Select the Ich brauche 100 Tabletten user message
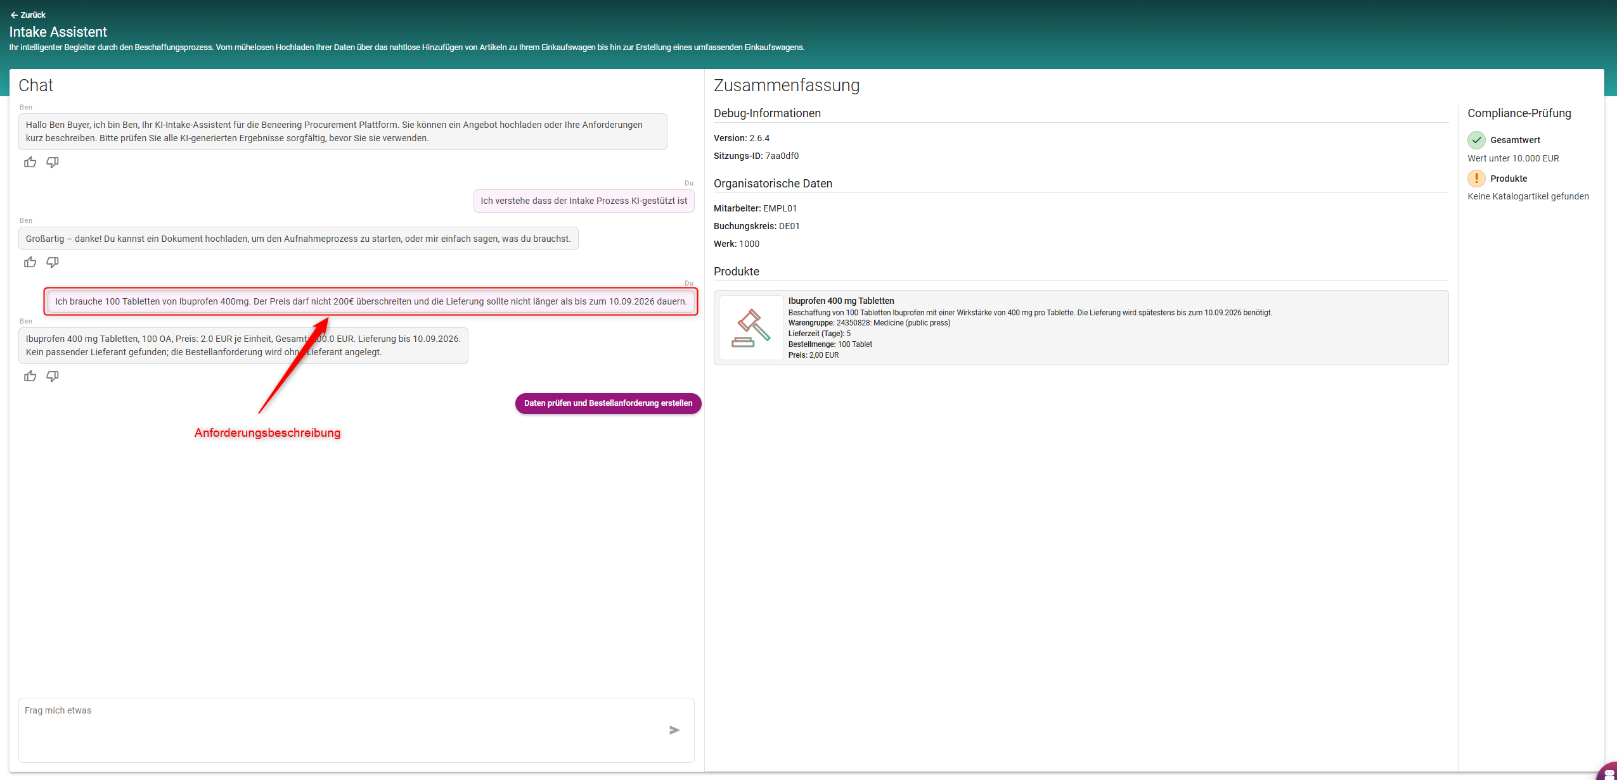Image resolution: width=1617 pixels, height=780 pixels. (x=371, y=301)
